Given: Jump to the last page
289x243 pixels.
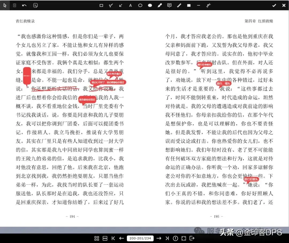Looking at the screenshot, I should pos(167,238).
